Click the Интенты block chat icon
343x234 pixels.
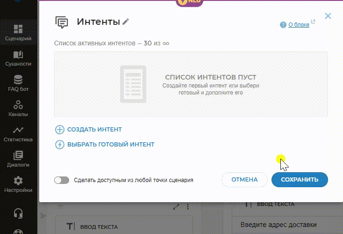61,22
